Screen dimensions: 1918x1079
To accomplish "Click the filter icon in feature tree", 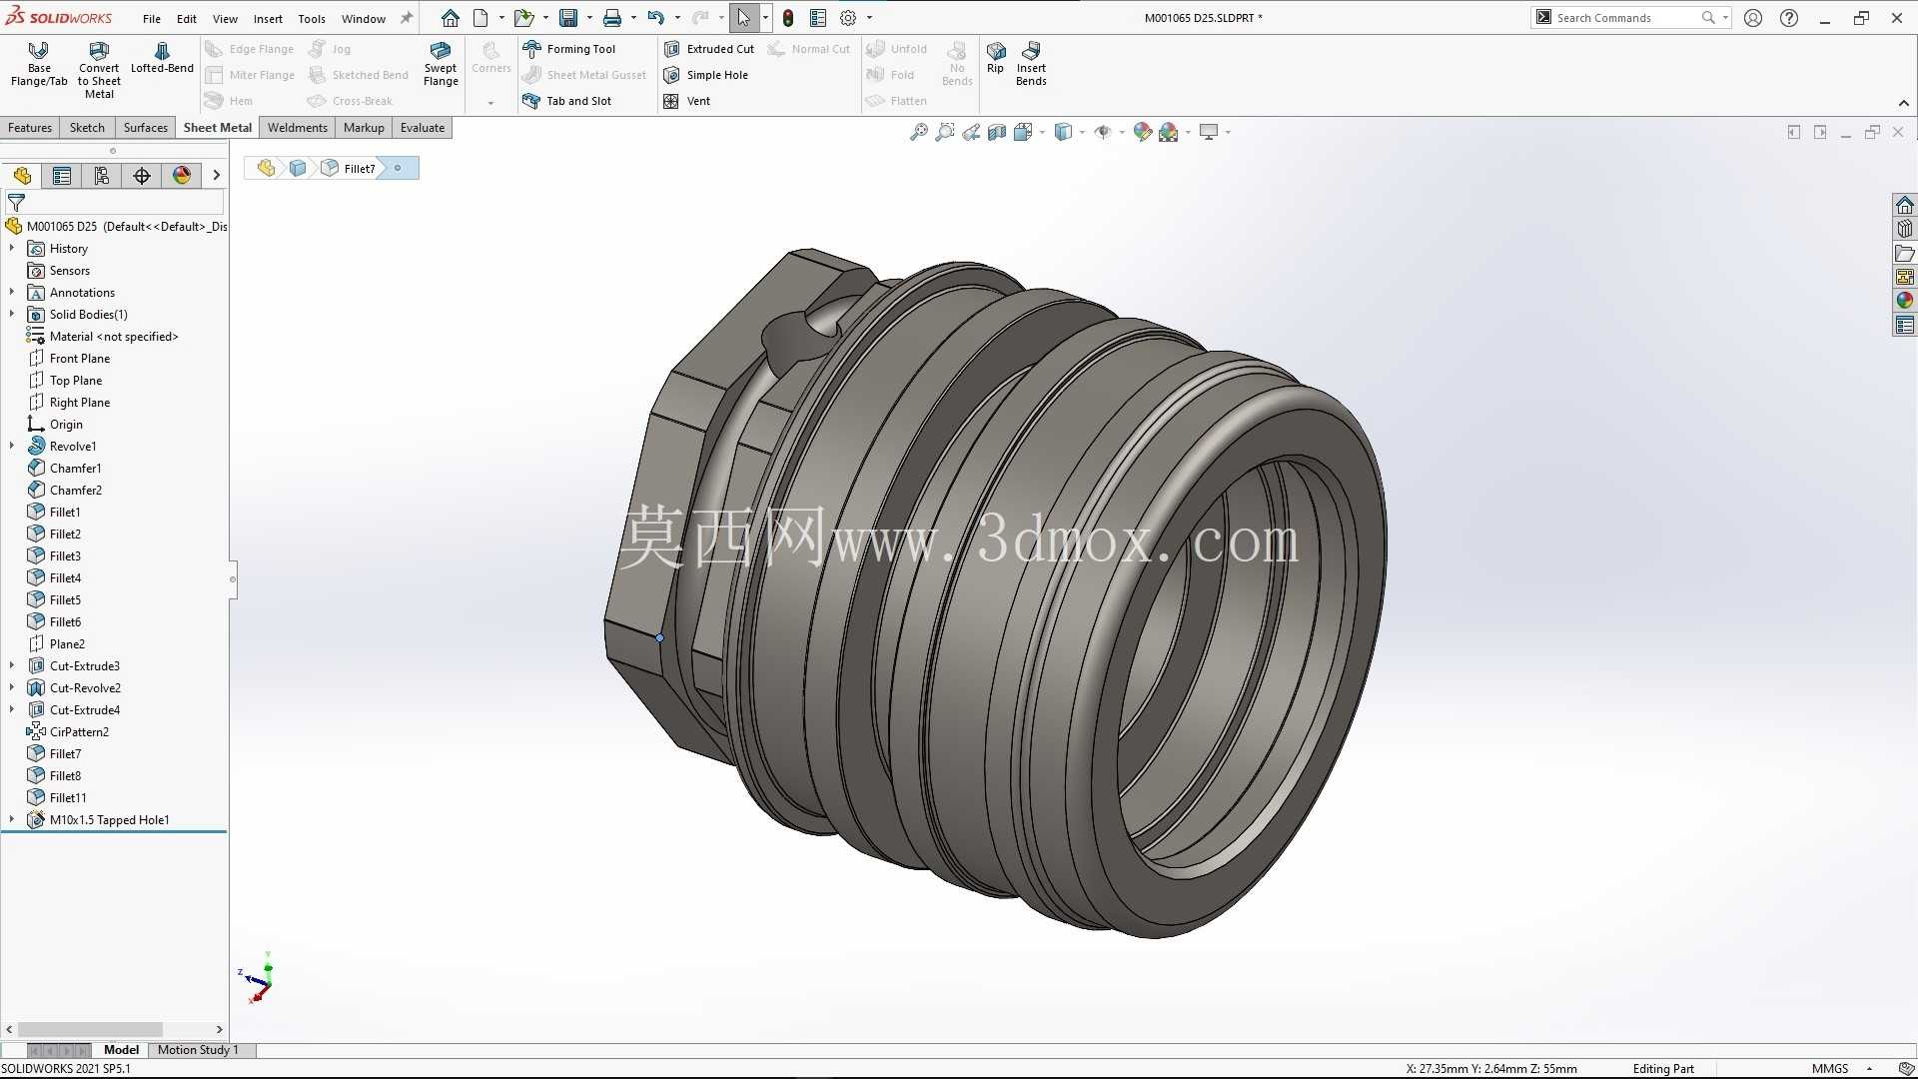I will (x=16, y=203).
